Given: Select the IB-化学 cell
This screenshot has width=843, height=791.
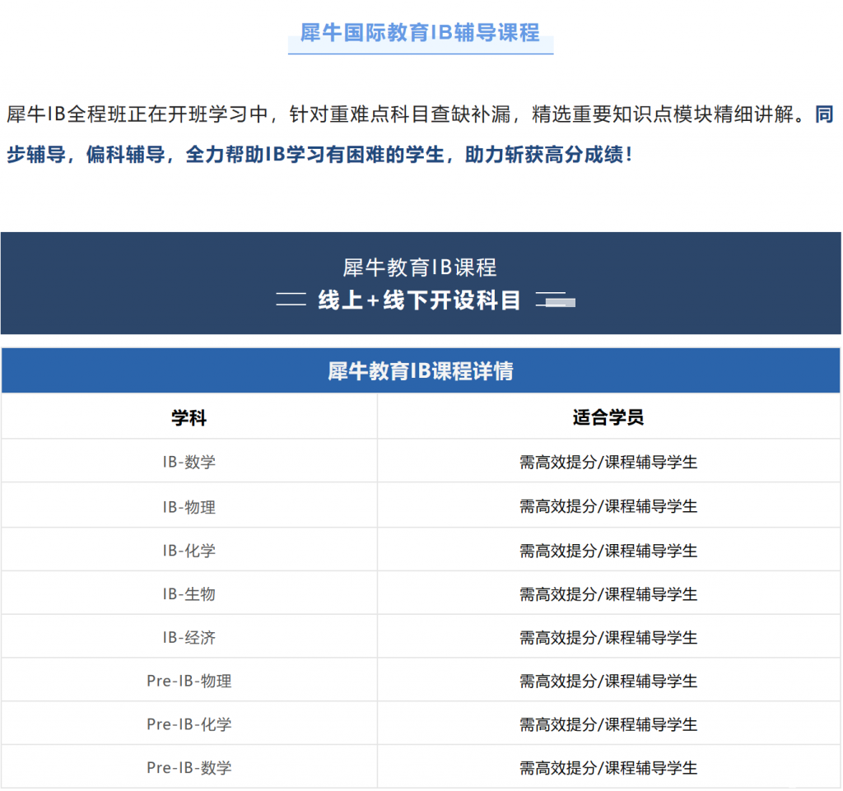Looking at the screenshot, I should coord(189,551).
